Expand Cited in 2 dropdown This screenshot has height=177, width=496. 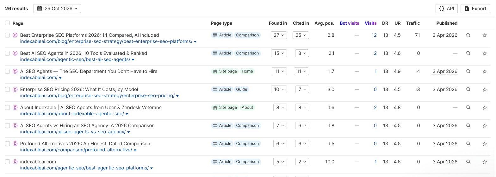coord(302,161)
